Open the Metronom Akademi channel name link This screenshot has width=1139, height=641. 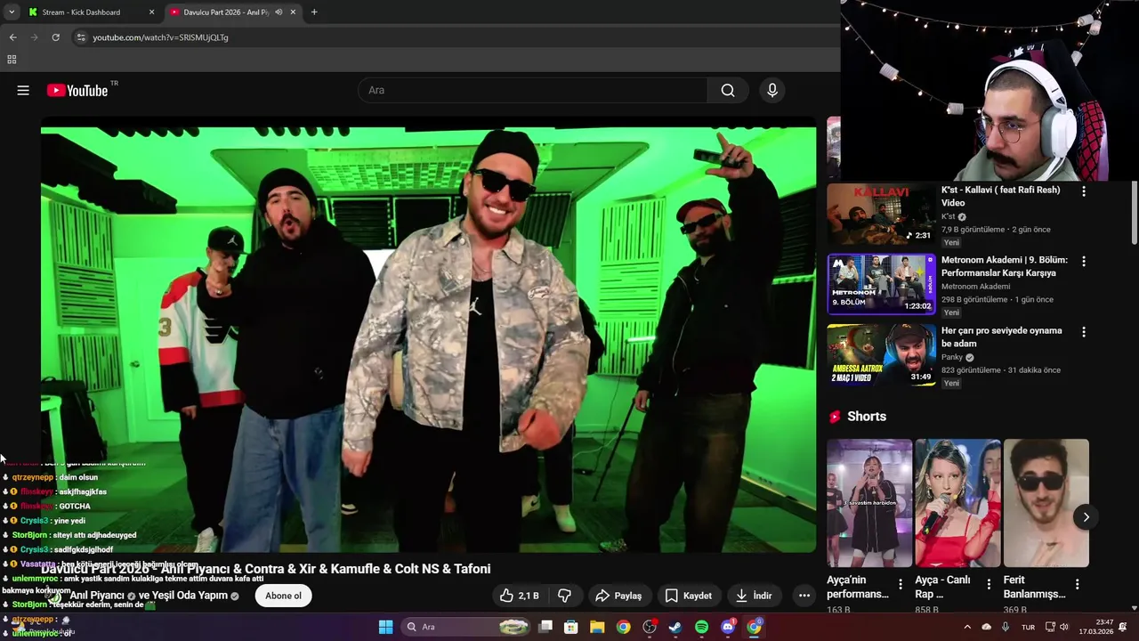click(976, 287)
